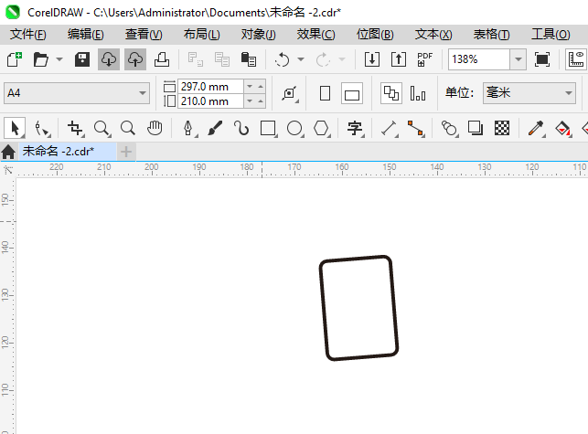The height and width of the screenshot is (434, 588).
Task: Select the Dimension line tool
Action: pos(390,128)
